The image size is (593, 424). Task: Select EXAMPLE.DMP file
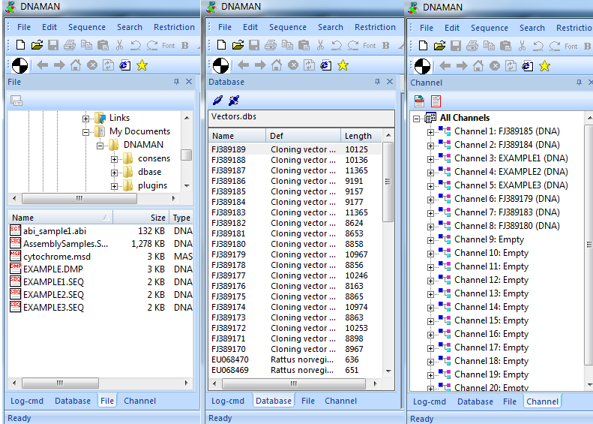coord(53,269)
